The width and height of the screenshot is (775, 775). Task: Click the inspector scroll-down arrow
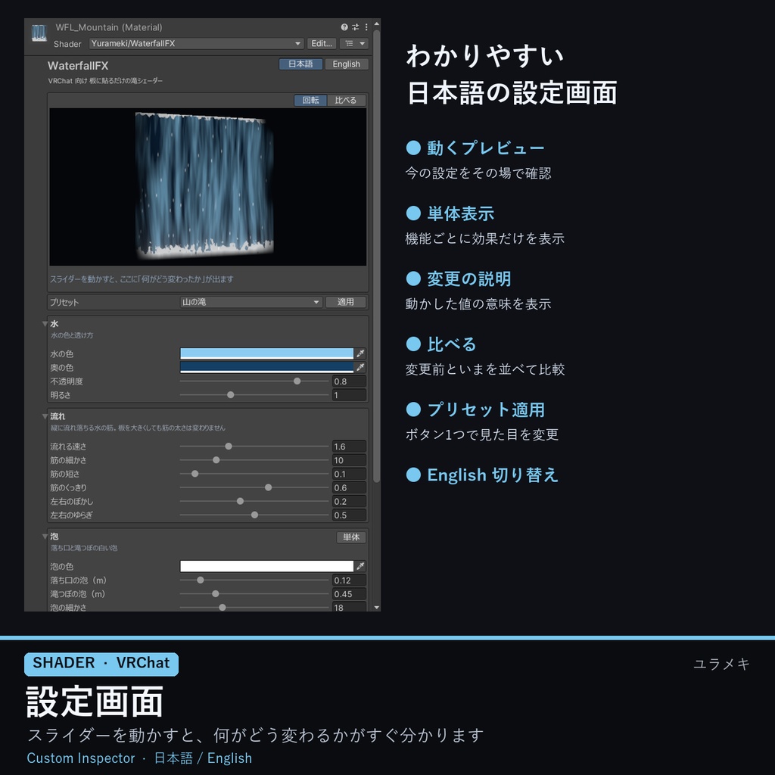point(377,608)
